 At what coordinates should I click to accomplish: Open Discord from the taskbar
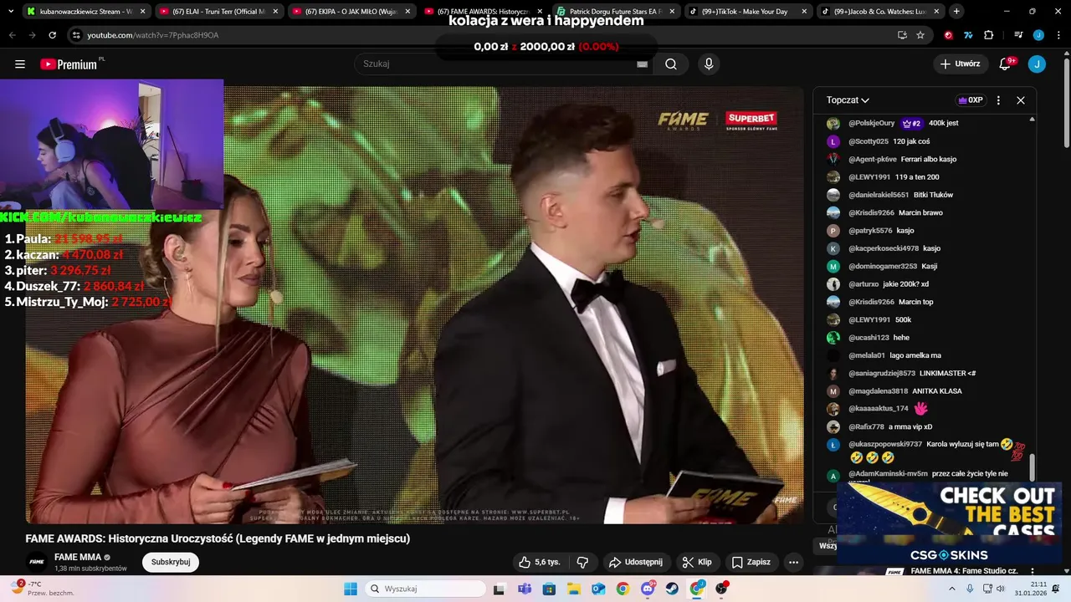click(x=648, y=589)
